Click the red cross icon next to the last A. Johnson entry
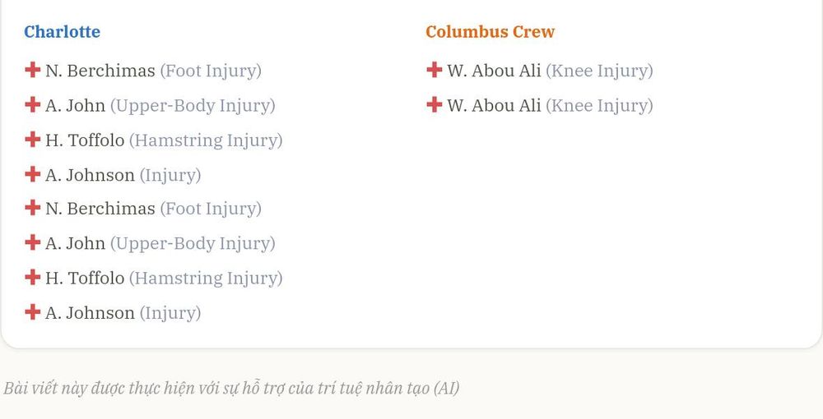 pyautogui.click(x=33, y=311)
